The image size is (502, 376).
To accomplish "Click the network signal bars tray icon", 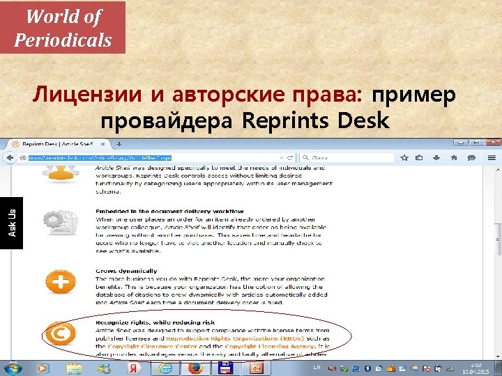I will tap(450, 368).
